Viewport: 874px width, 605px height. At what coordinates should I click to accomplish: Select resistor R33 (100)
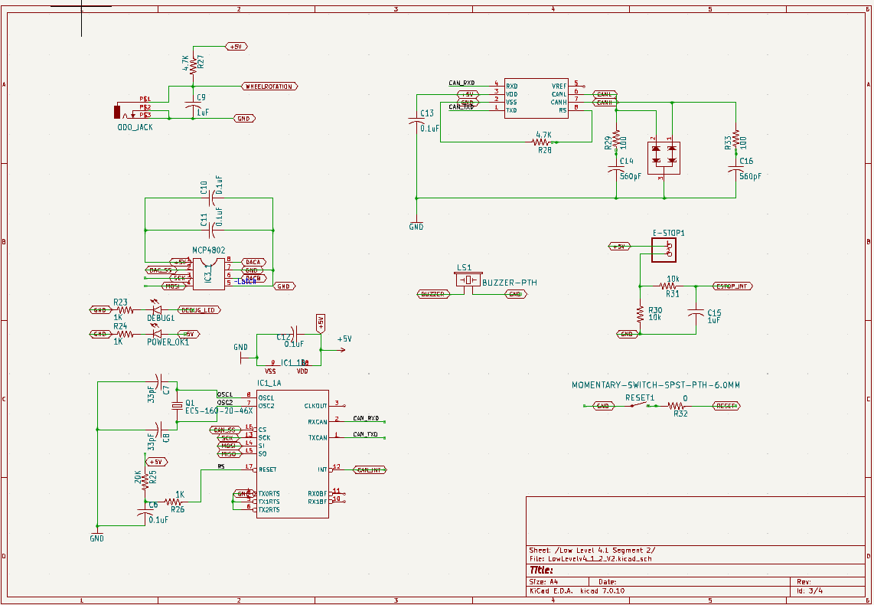735,139
